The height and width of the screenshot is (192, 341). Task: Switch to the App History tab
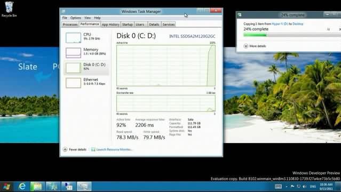(x=110, y=25)
